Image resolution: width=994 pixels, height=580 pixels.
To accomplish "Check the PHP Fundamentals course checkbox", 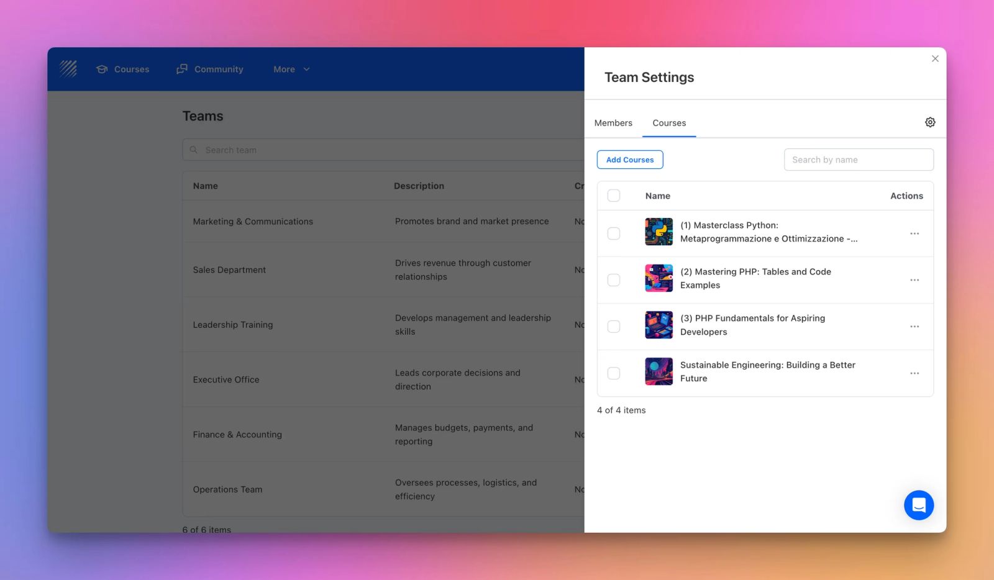I will click(x=614, y=327).
